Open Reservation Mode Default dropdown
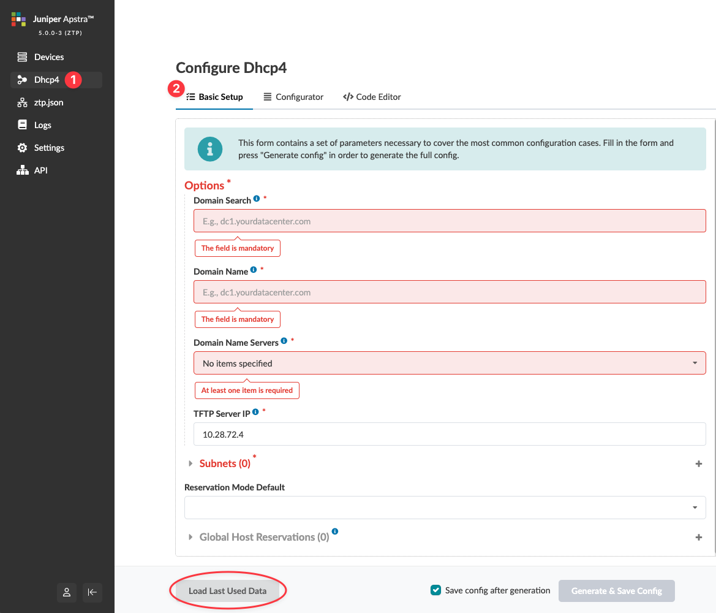716x613 pixels. [x=445, y=508]
